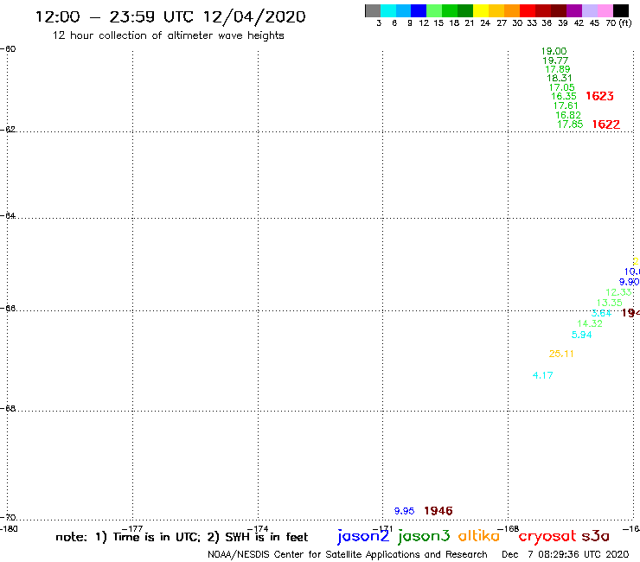Click the wave height value 17.05
640x562 pixels.
(561, 87)
